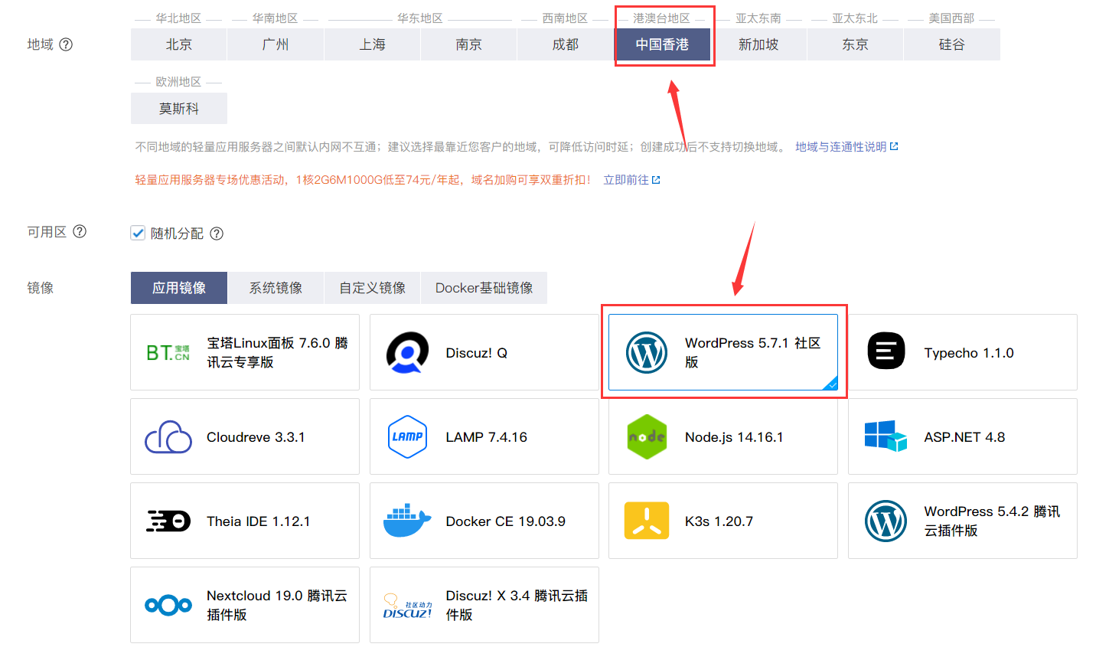Select the 新加坡 region

tap(758, 44)
